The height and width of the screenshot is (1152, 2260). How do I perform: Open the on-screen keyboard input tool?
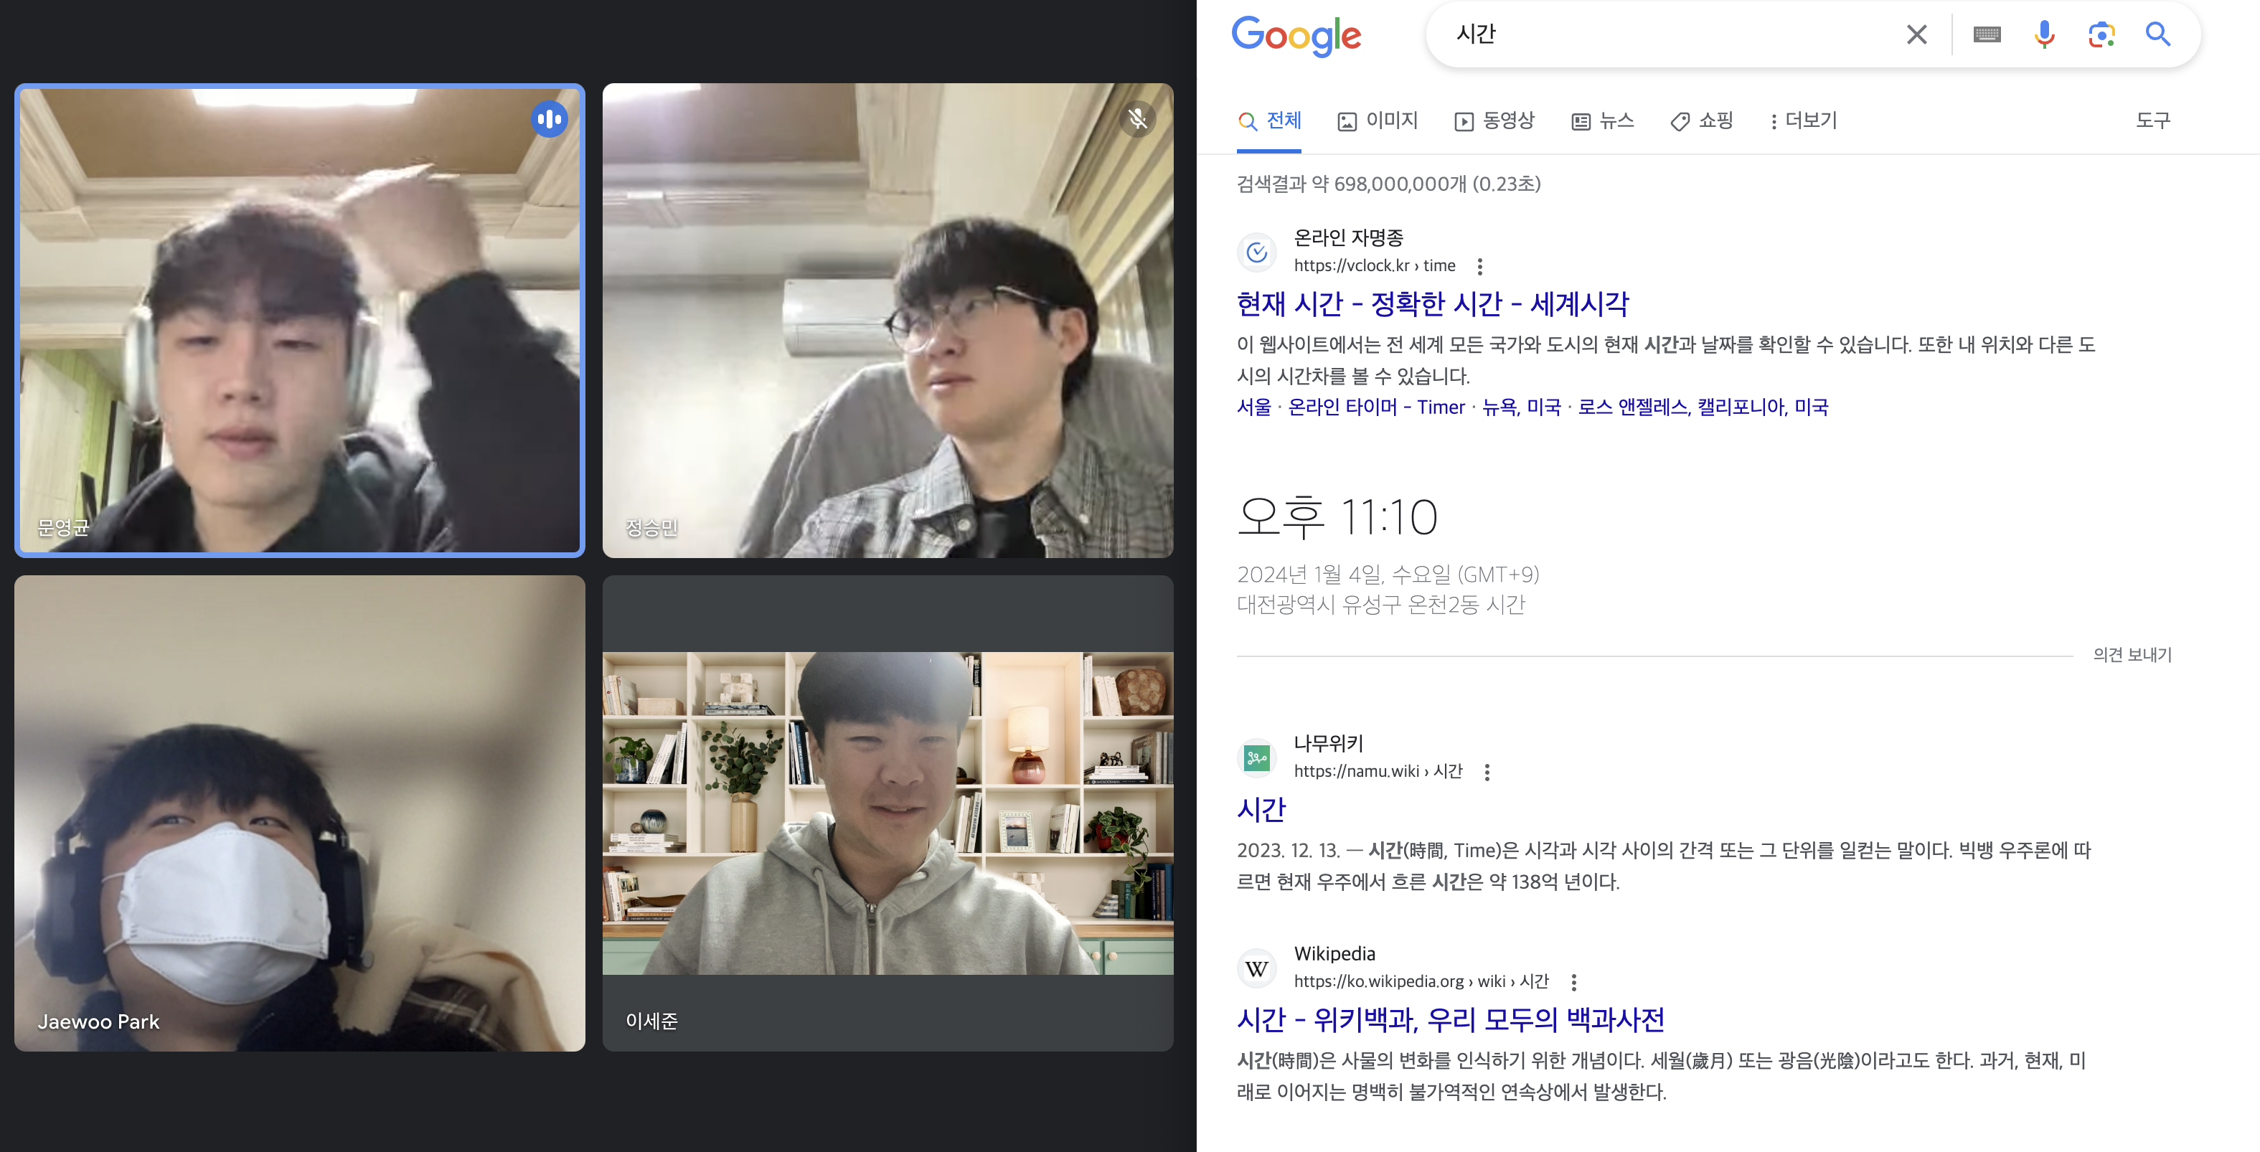click(x=1986, y=34)
